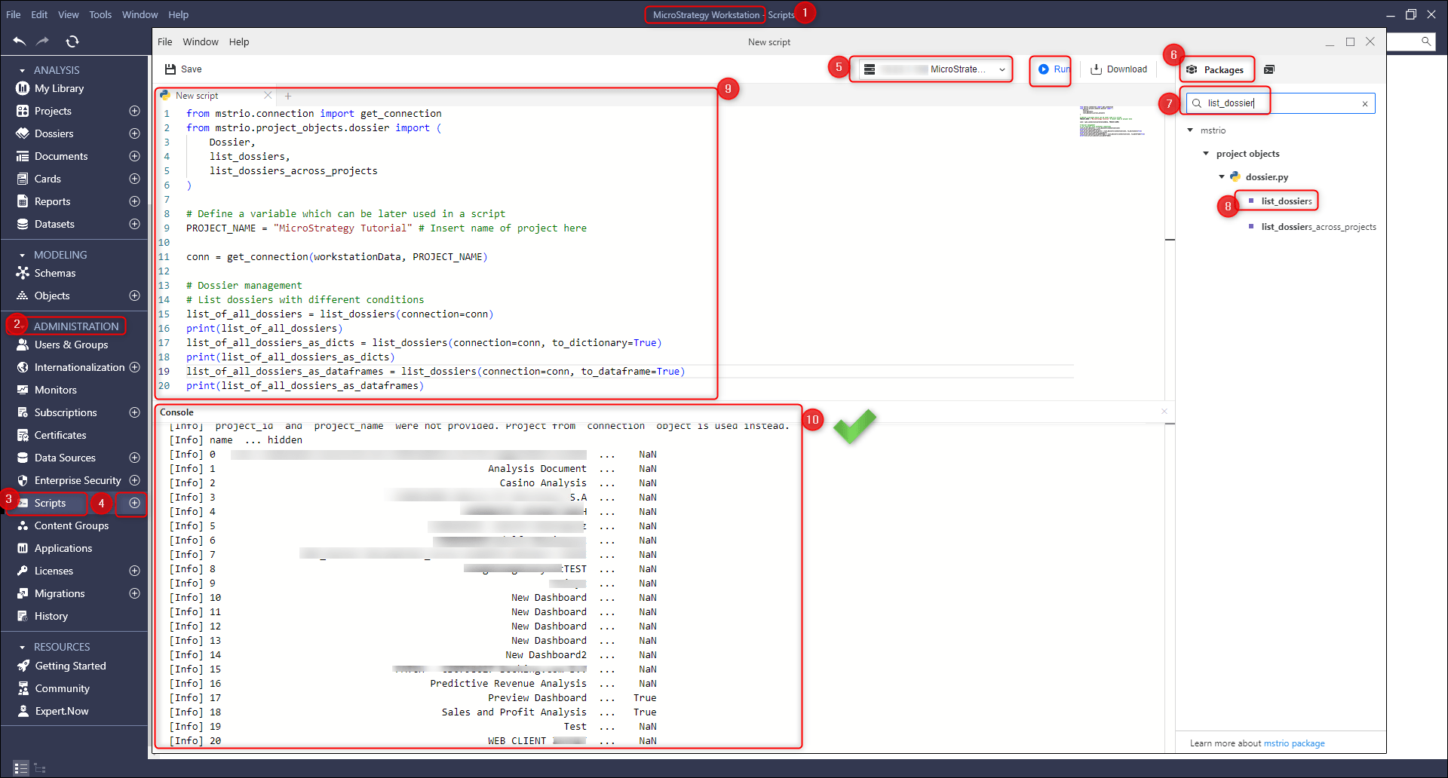The height and width of the screenshot is (778, 1448).
Task: Open the mstrio package link
Action: pos(1294,743)
